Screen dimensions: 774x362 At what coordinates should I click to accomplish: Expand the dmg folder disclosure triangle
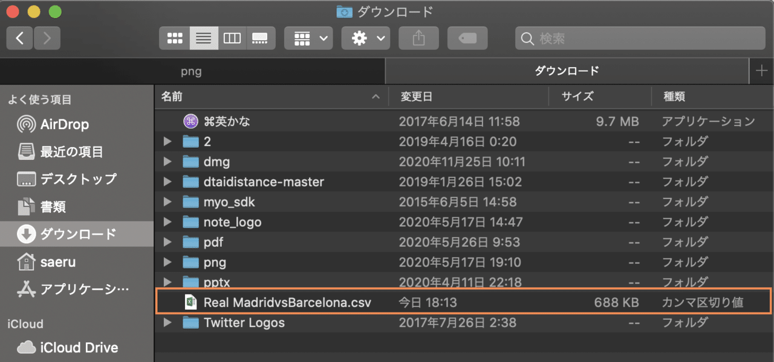[x=167, y=161]
